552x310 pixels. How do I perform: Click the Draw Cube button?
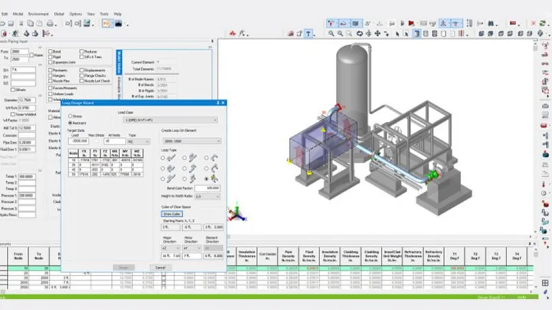(172, 214)
